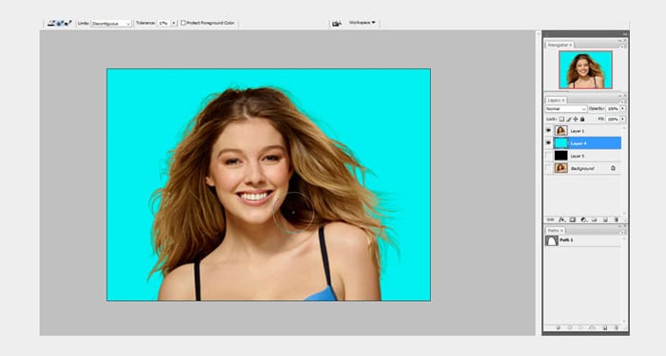Select the Layer 1 name

(x=578, y=131)
